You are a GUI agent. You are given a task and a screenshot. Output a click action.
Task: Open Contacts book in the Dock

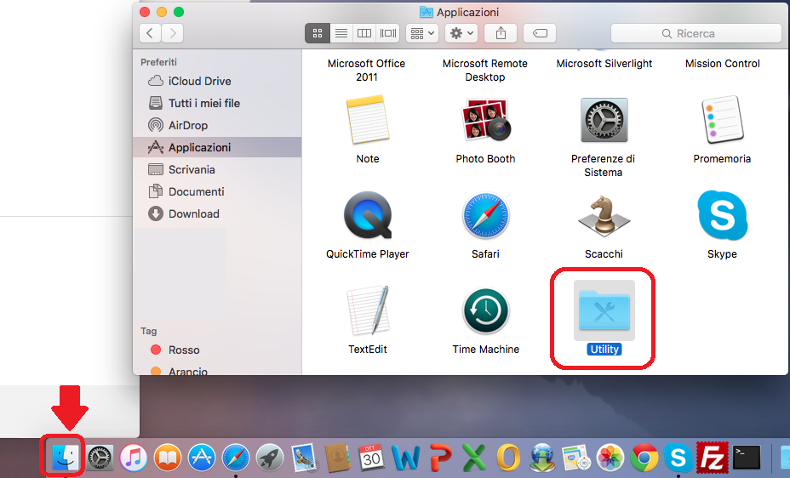click(338, 458)
